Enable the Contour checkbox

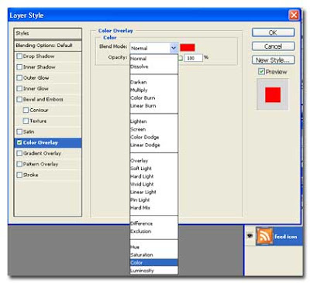(x=26, y=111)
